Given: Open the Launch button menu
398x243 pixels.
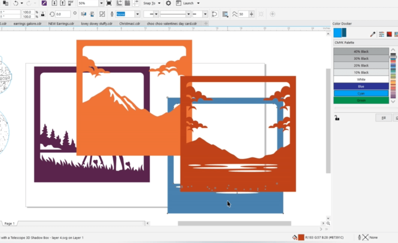Looking at the screenshot, I should tap(188, 3).
